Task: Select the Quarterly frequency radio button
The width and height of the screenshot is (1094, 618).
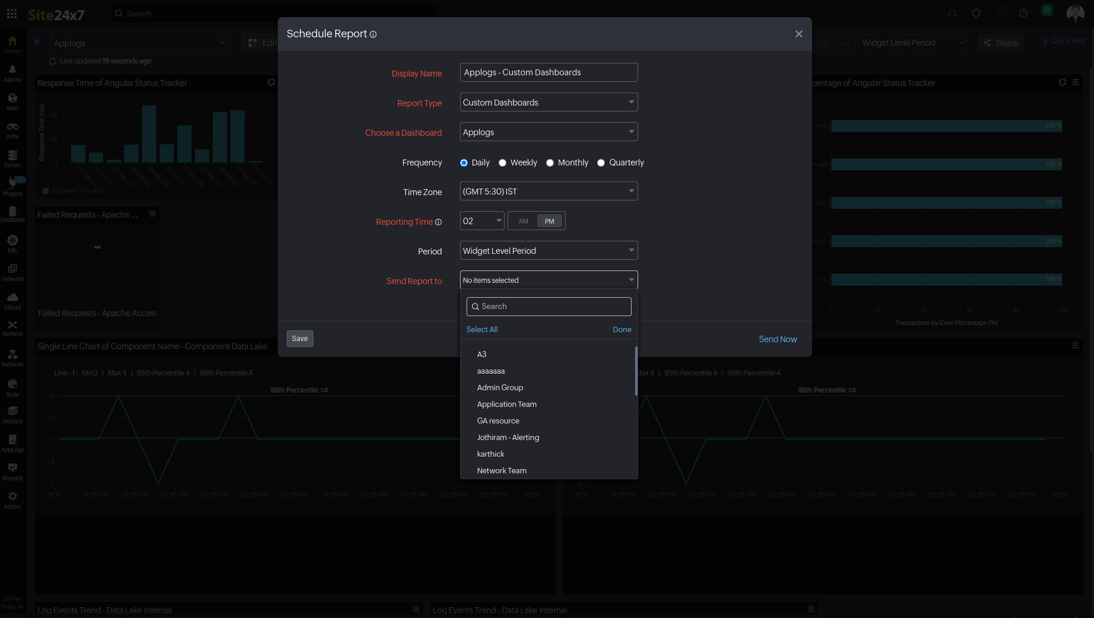Action: [x=601, y=163]
